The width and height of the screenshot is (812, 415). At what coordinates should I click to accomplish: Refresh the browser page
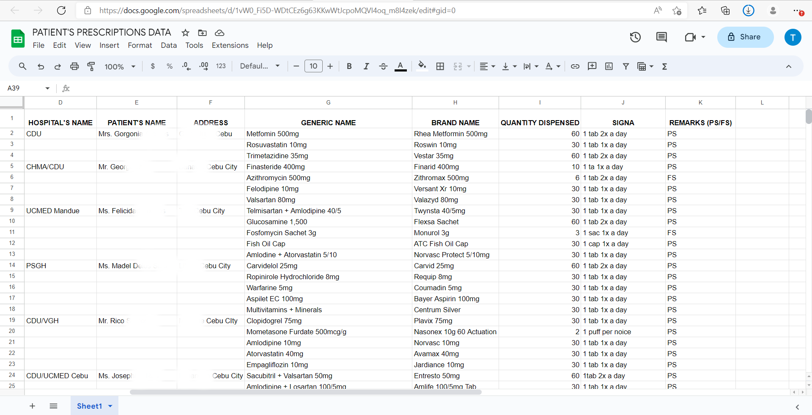point(61,11)
